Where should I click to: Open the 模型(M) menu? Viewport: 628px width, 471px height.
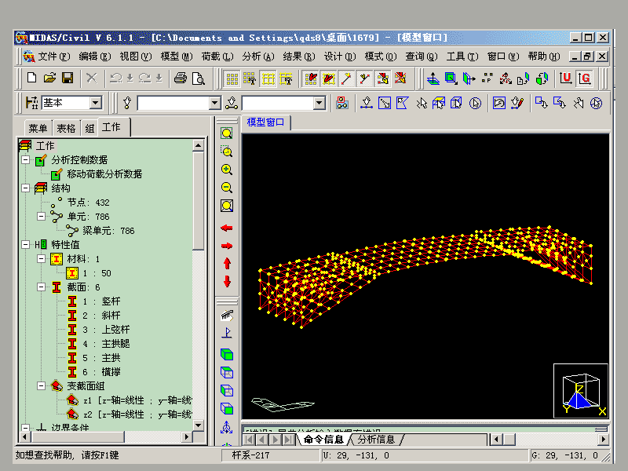point(176,57)
